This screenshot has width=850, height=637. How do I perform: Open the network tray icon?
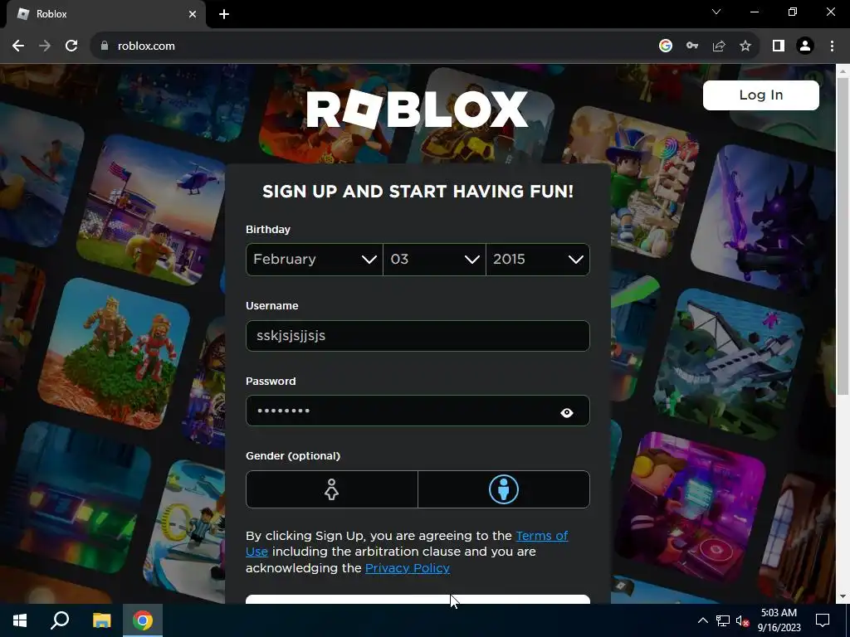click(x=723, y=620)
